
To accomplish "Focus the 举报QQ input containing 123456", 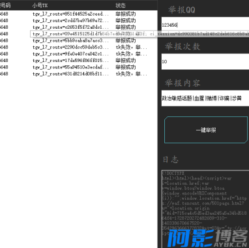I will coord(205,25).
